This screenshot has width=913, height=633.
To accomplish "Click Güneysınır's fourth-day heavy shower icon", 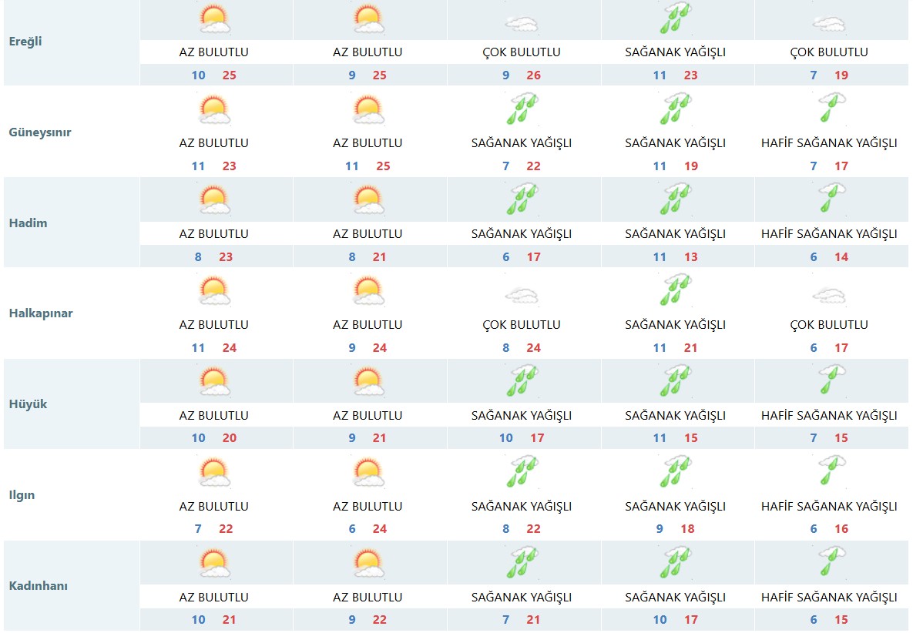I will click(676, 109).
